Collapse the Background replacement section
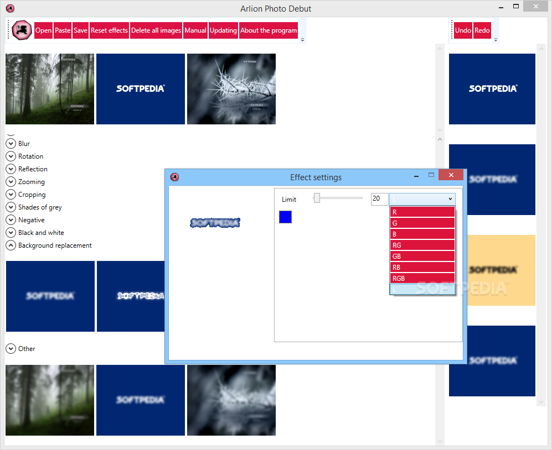Image resolution: width=552 pixels, height=450 pixels. click(x=11, y=245)
